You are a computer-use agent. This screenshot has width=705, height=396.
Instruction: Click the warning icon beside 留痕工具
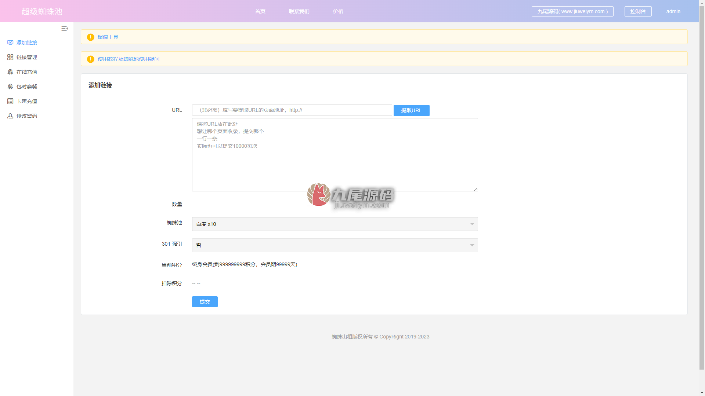[91, 37]
